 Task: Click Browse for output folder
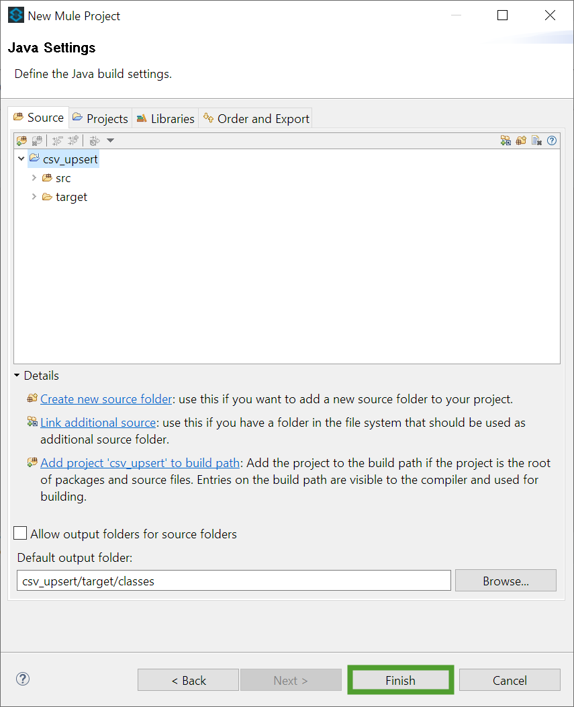506,581
